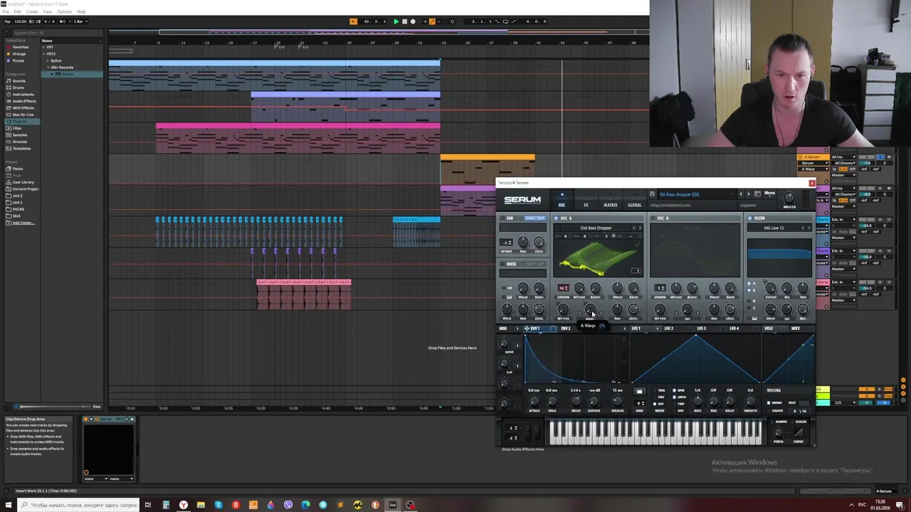Click the Serum save preset disk icon
Image resolution: width=911 pixels, height=512 pixels.
tap(652, 194)
